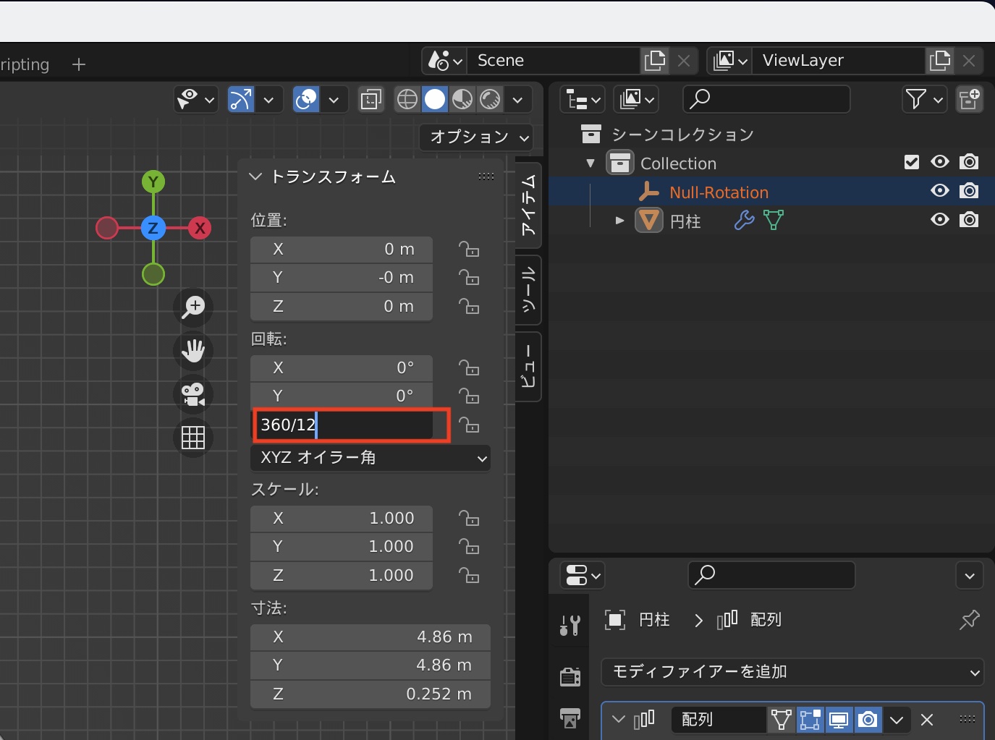Image resolution: width=995 pixels, height=740 pixels.
Task: Select material preview shading mode
Action: click(462, 99)
